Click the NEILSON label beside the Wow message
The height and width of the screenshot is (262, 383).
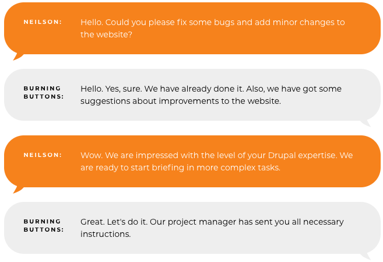pos(43,155)
